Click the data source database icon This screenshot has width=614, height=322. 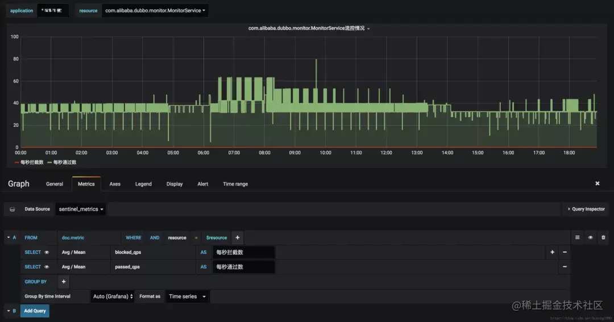(x=12, y=209)
